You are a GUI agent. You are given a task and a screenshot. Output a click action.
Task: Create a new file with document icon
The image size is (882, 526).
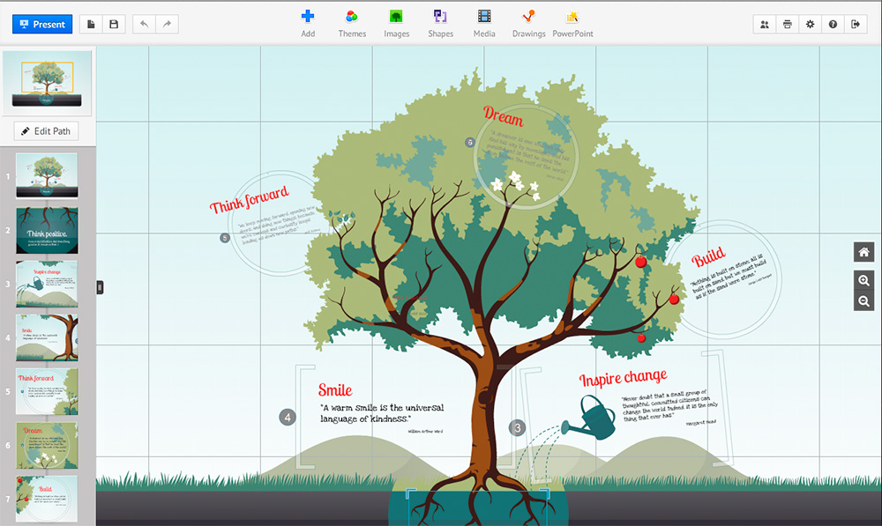[92, 24]
